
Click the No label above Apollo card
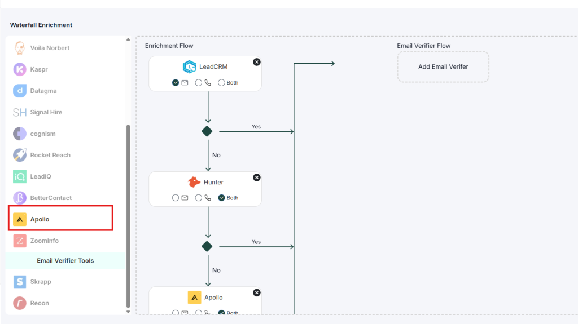(216, 270)
